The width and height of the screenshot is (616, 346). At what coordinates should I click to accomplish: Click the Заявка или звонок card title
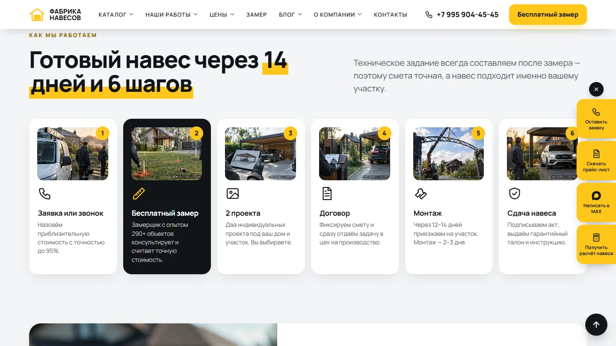(71, 213)
